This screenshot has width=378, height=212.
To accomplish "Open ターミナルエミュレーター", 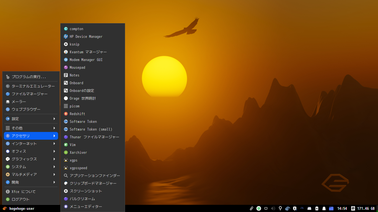I will pyautogui.click(x=31, y=86).
